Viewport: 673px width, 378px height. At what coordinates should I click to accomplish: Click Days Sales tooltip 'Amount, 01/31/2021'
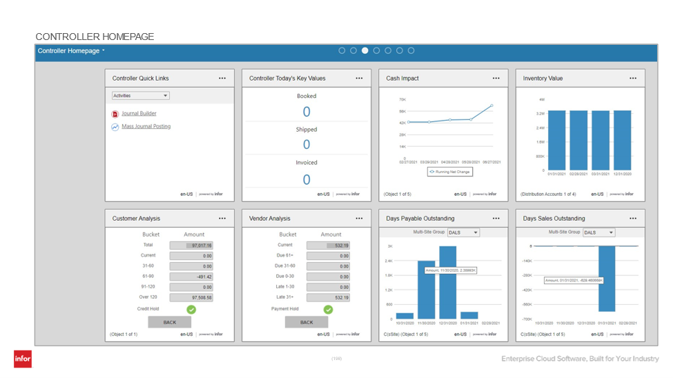click(x=574, y=280)
